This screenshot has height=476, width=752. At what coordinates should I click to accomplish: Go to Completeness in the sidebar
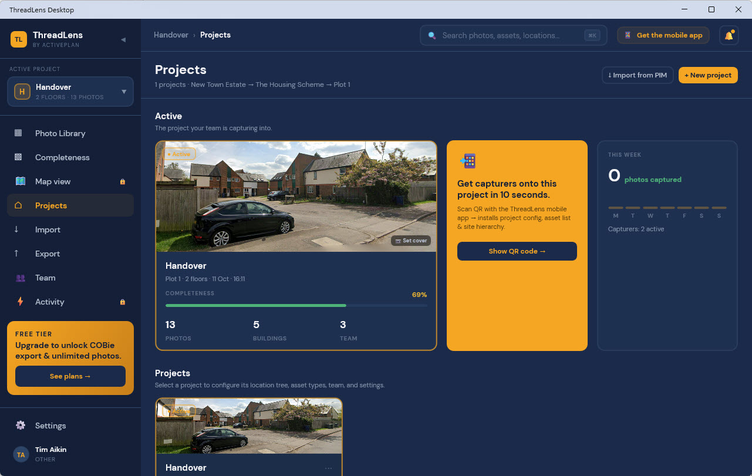[x=70, y=157]
